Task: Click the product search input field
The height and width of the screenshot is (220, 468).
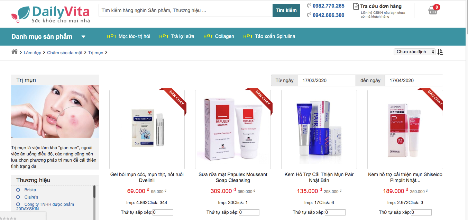Action: [186, 10]
